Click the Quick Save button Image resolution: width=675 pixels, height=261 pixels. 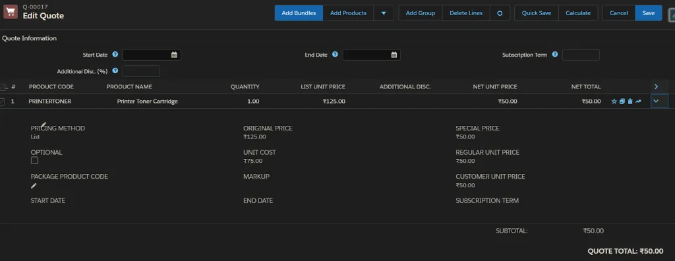point(537,13)
